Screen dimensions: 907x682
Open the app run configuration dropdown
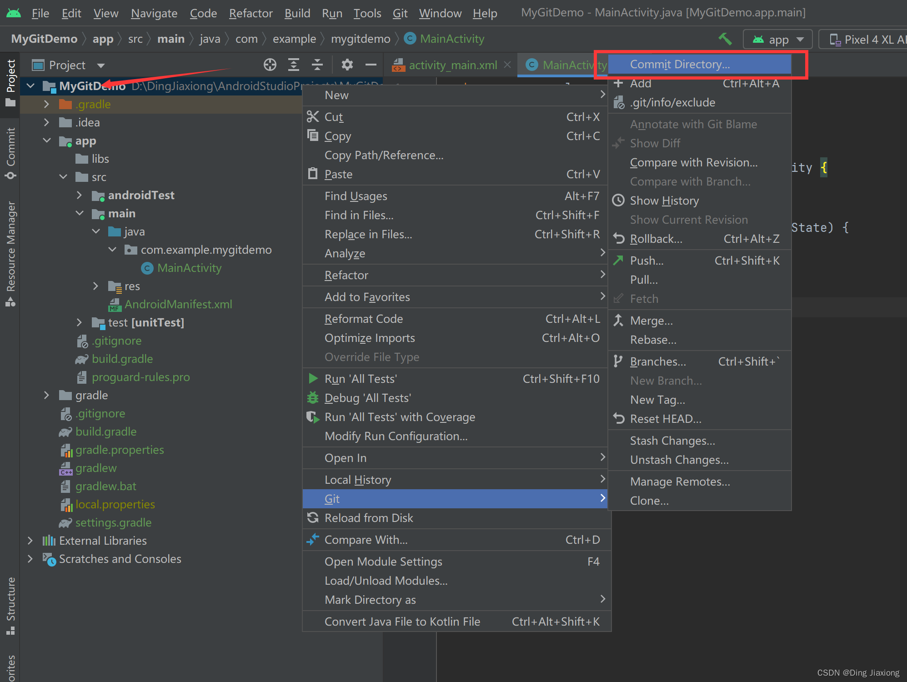tap(777, 40)
